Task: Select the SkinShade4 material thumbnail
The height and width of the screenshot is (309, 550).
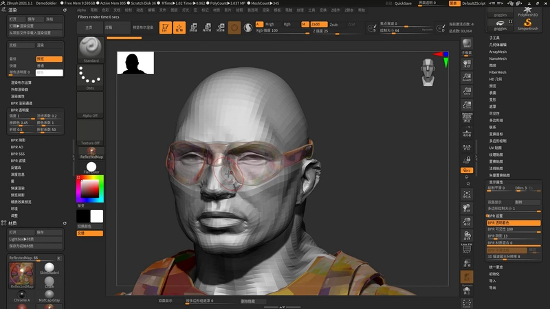Action: [x=49, y=268]
